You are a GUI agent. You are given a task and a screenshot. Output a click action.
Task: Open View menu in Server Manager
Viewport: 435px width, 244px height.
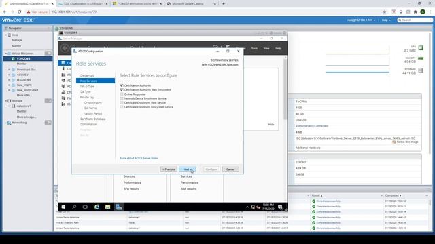click(x=266, y=48)
